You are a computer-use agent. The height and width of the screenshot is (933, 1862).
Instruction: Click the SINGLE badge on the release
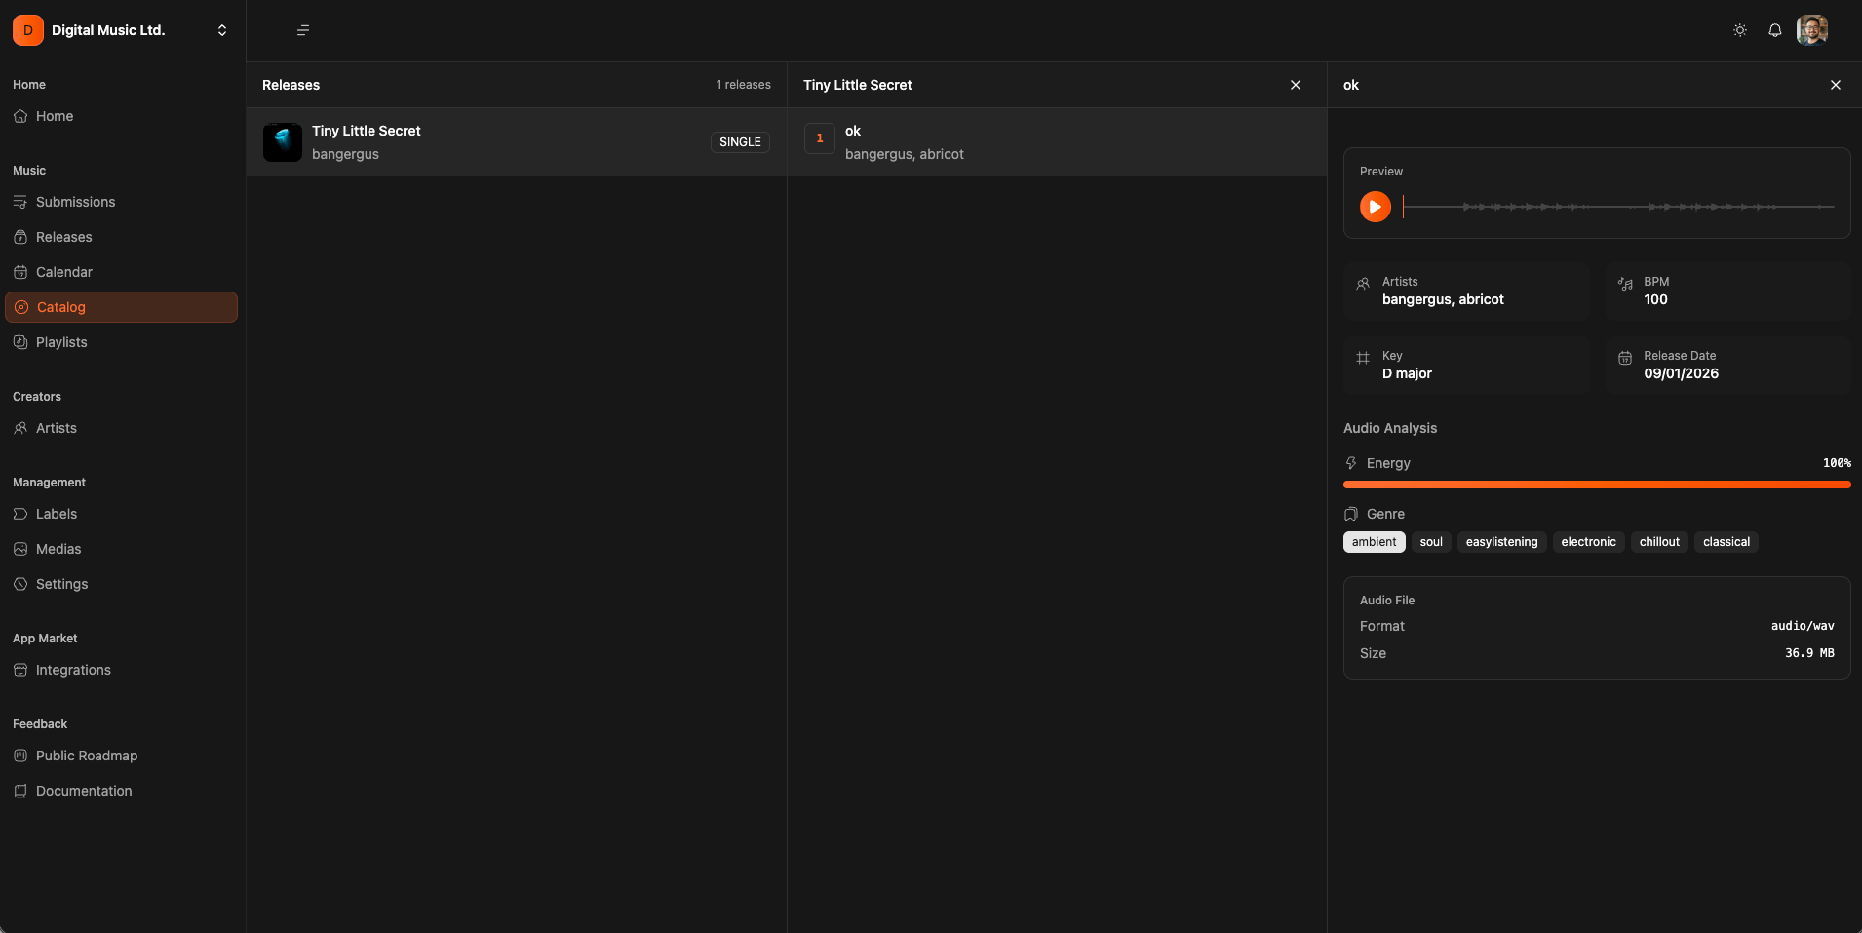tap(740, 142)
